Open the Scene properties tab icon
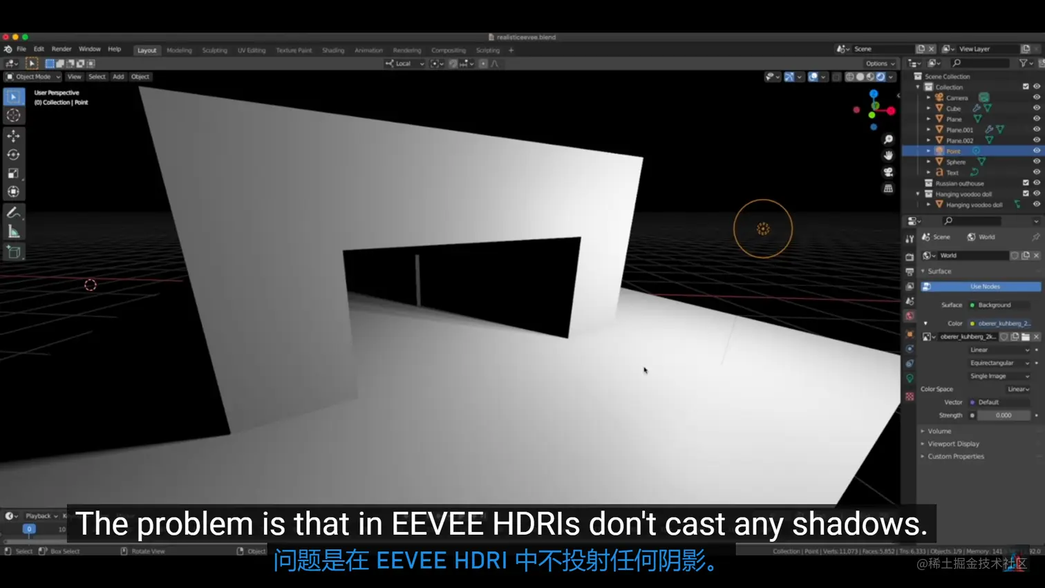This screenshot has width=1045, height=588. coord(910,301)
